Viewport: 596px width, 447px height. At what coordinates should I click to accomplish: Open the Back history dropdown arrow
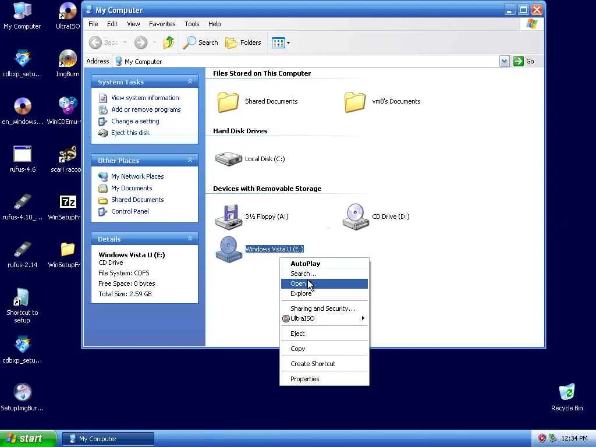[x=125, y=42]
